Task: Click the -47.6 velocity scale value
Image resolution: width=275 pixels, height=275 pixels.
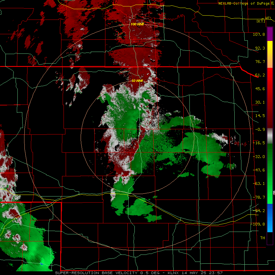Action: click(x=259, y=170)
